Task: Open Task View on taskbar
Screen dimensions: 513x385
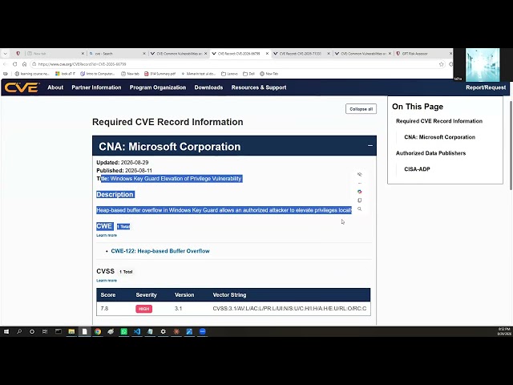Action: (x=45, y=331)
